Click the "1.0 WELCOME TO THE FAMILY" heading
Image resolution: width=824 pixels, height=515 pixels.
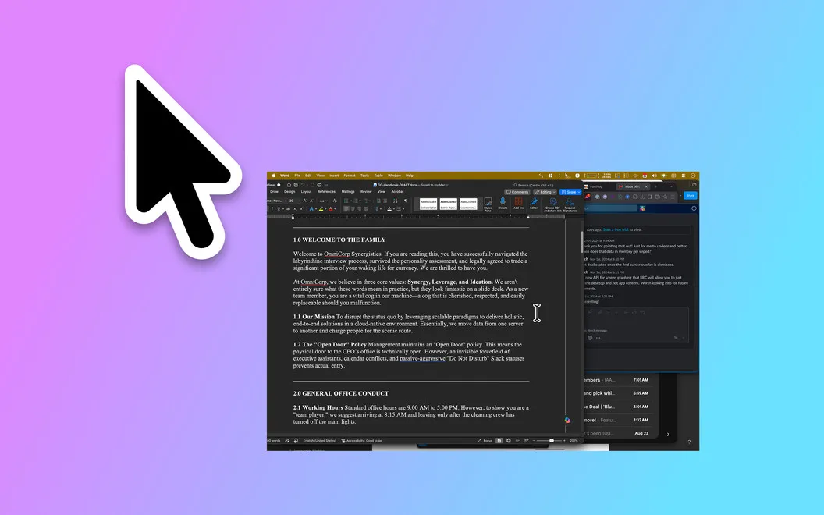click(339, 240)
